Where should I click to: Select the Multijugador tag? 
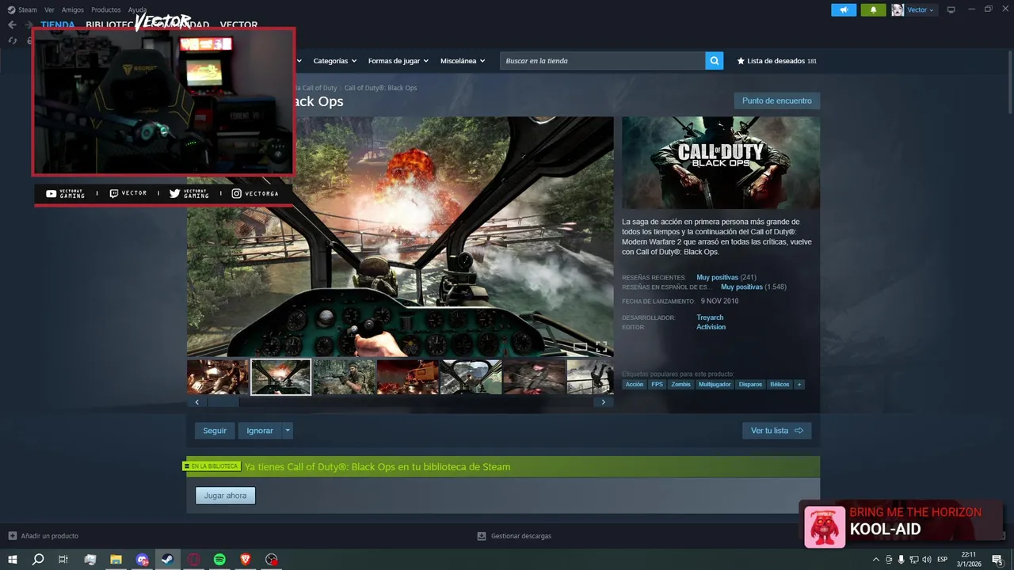tap(715, 385)
